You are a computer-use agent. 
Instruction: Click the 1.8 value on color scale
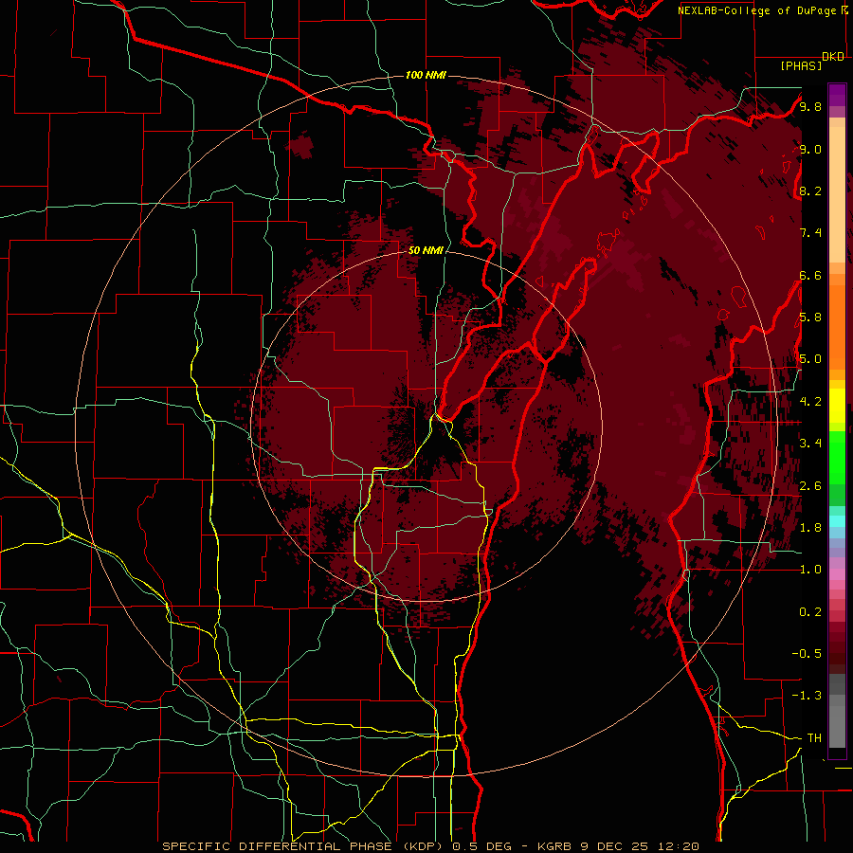tap(810, 528)
